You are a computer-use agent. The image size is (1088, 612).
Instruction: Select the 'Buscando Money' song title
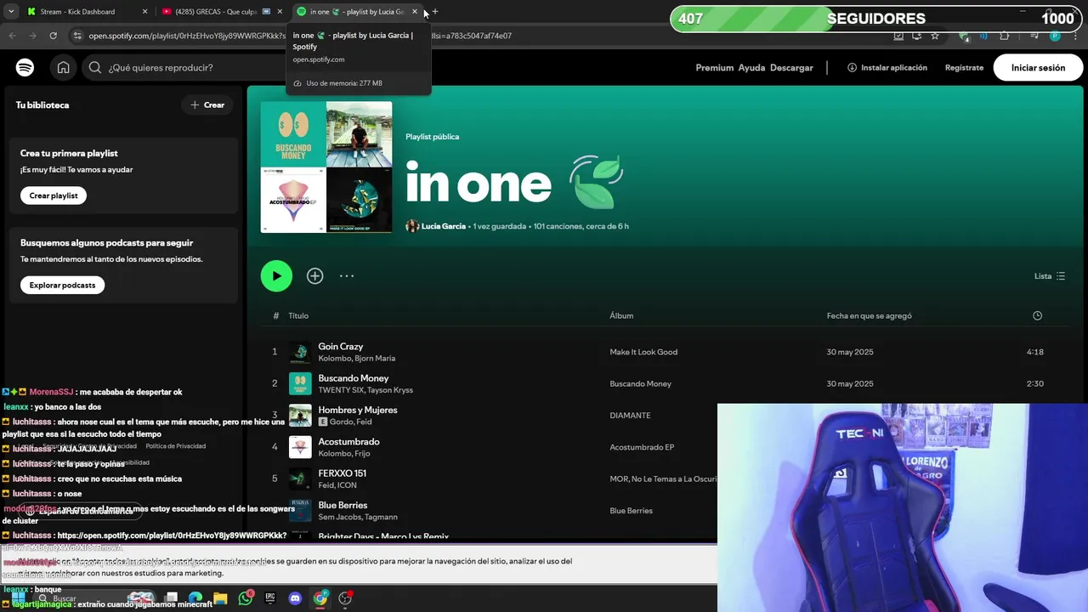tap(353, 378)
